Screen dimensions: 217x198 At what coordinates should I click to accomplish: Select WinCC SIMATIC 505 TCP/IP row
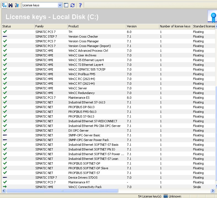point(87,69)
